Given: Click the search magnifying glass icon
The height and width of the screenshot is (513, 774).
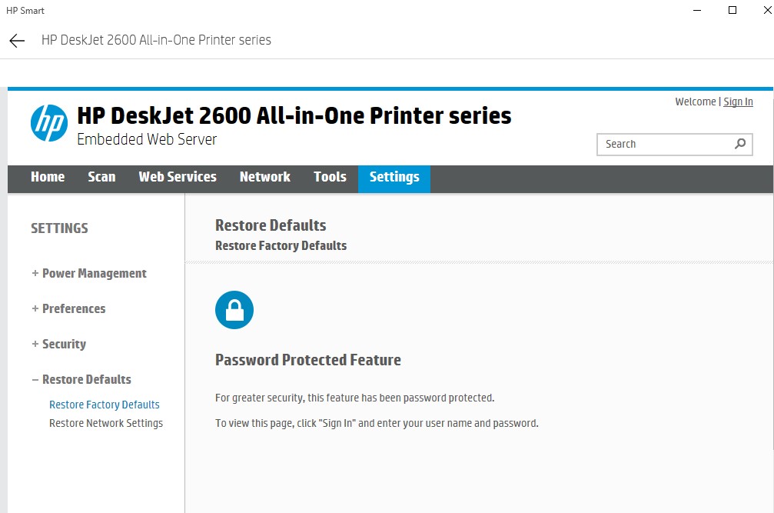Looking at the screenshot, I should (739, 144).
